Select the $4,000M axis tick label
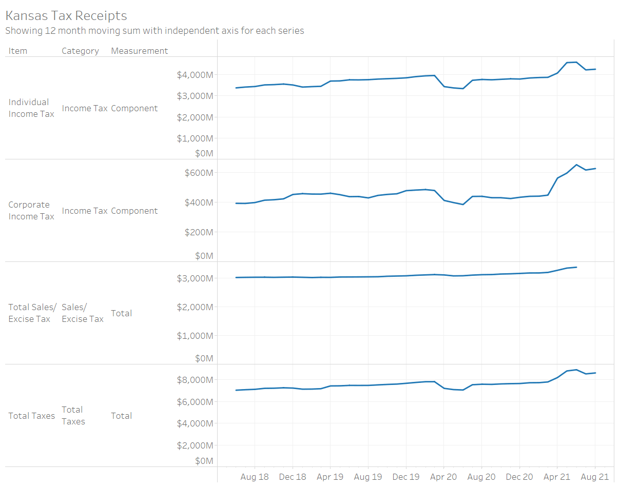The width and height of the screenshot is (620, 488). tap(195, 74)
